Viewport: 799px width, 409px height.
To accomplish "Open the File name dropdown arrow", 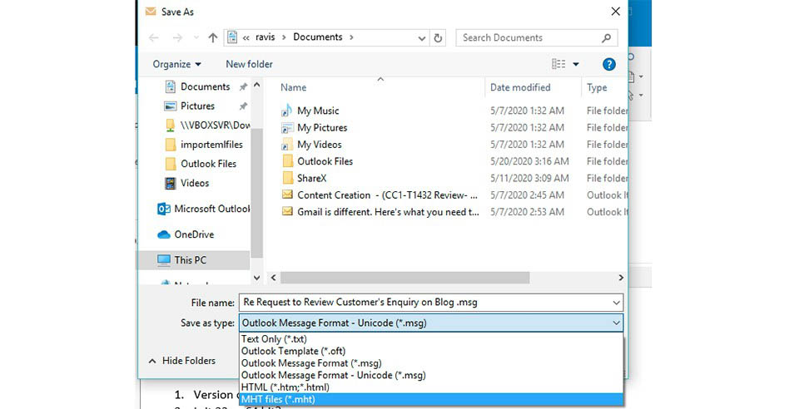I will pyautogui.click(x=616, y=303).
